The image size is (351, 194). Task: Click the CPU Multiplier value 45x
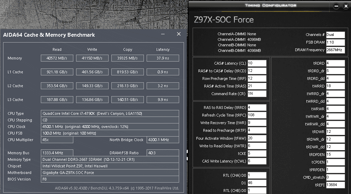[x=57, y=140]
